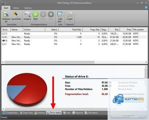
Task: Click the status panel scroll left arrow
Action: [x=3, y=109]
